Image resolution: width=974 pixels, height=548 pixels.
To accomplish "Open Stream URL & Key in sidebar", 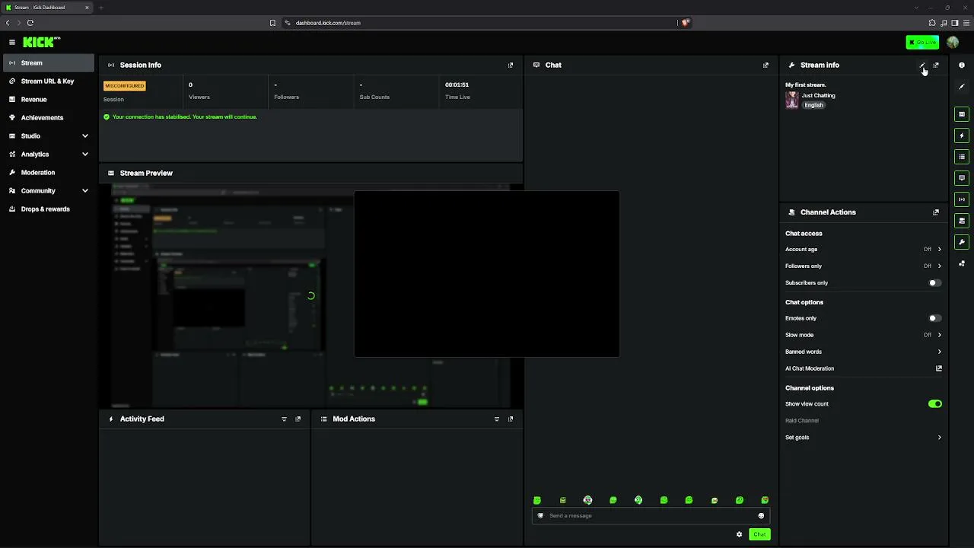I will (x=49, y=81).
